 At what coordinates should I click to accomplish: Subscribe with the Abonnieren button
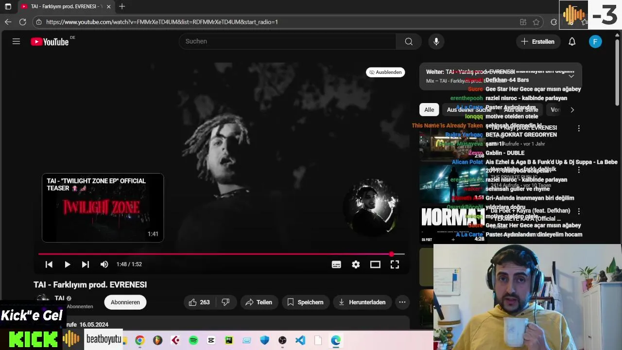point(125,302)
